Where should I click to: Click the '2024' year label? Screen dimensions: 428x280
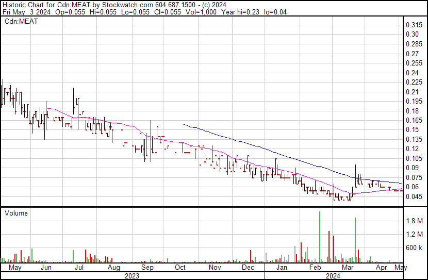coord(333,276)
